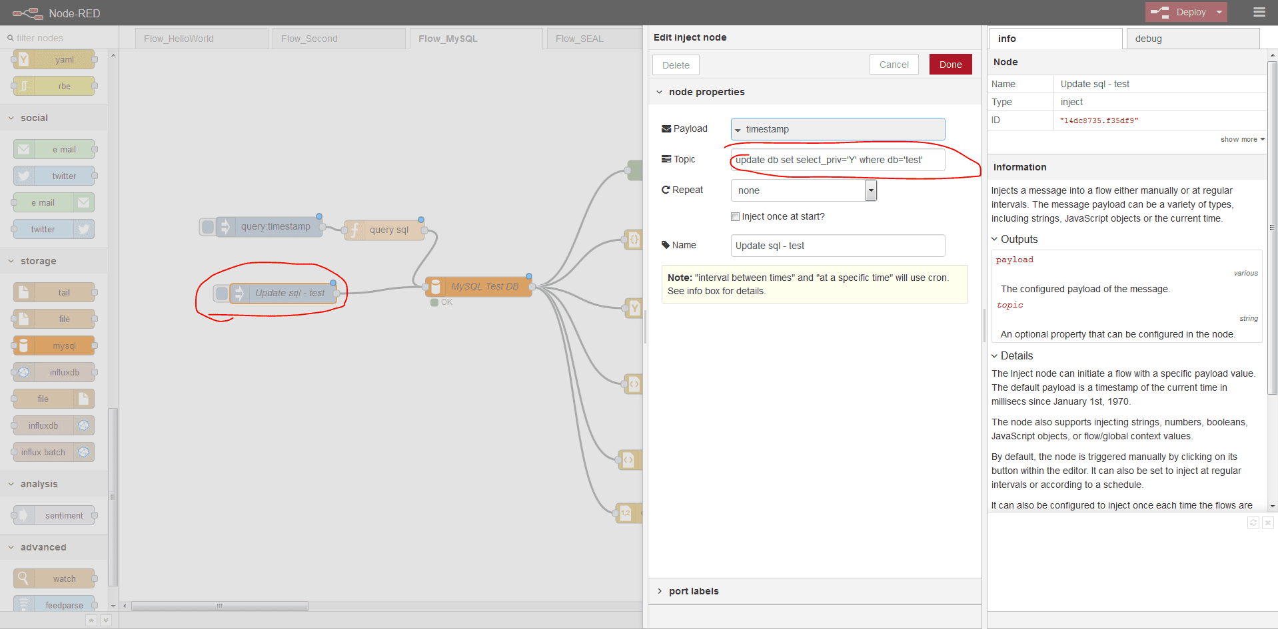
Task: Click the yaml node in palette
Action: [54, 59]
